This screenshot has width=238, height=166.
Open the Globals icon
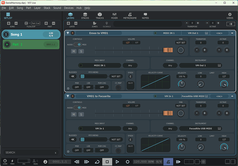pos(107,24)
